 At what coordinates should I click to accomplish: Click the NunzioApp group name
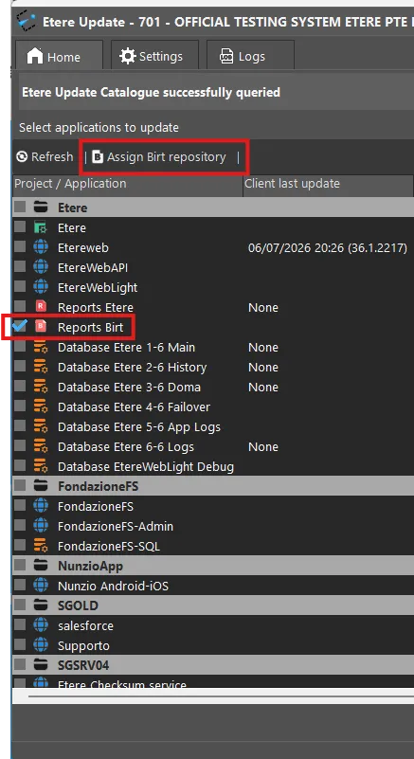(91, 566)
